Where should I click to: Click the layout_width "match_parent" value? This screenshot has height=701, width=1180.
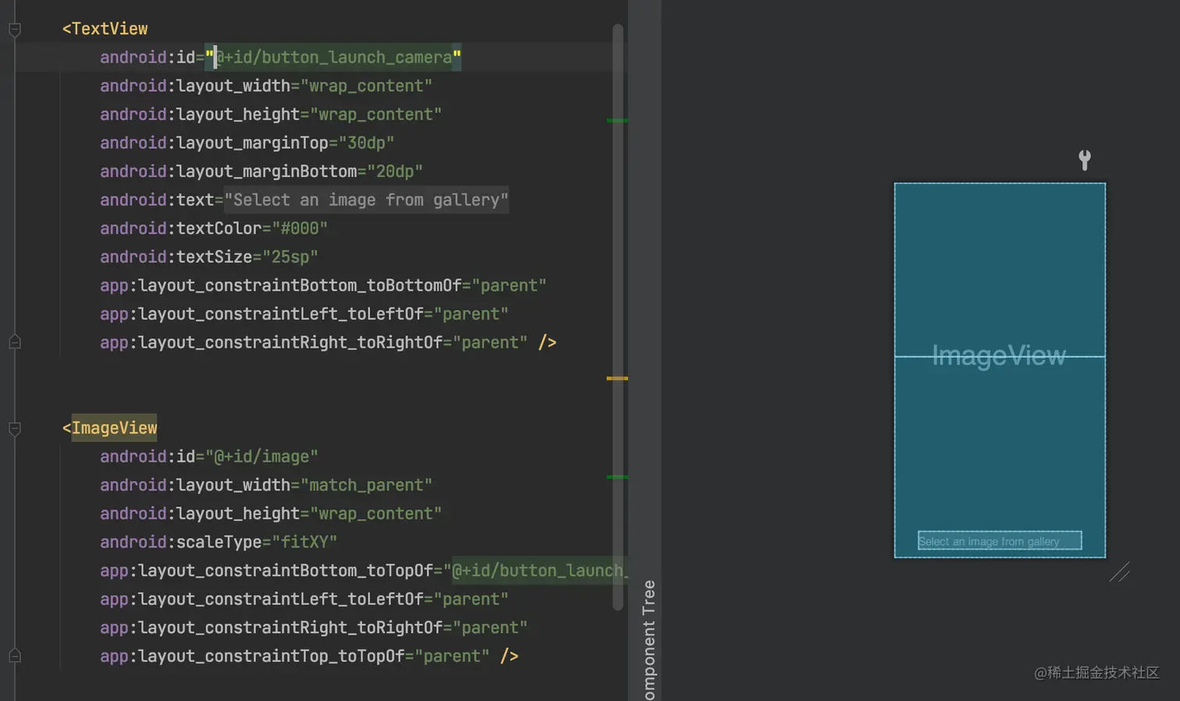pyautogui.click(x=366, y=486)
